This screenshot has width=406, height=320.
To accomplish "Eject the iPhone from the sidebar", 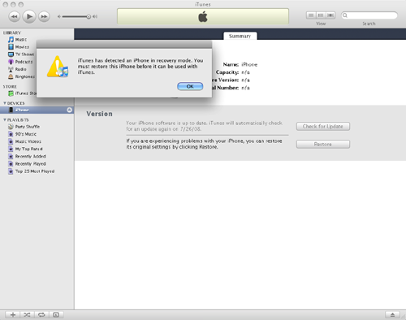I will (69, 110).
